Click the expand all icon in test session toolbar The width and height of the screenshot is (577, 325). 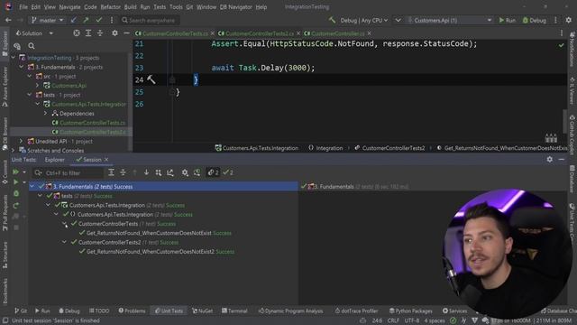point(111,172)
